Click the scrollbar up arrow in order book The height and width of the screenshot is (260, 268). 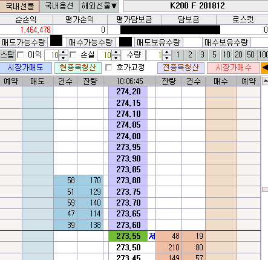click(265, 81)
